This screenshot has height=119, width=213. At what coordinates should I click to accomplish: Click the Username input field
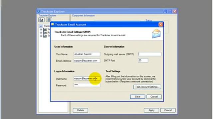(x=87, y=79)
